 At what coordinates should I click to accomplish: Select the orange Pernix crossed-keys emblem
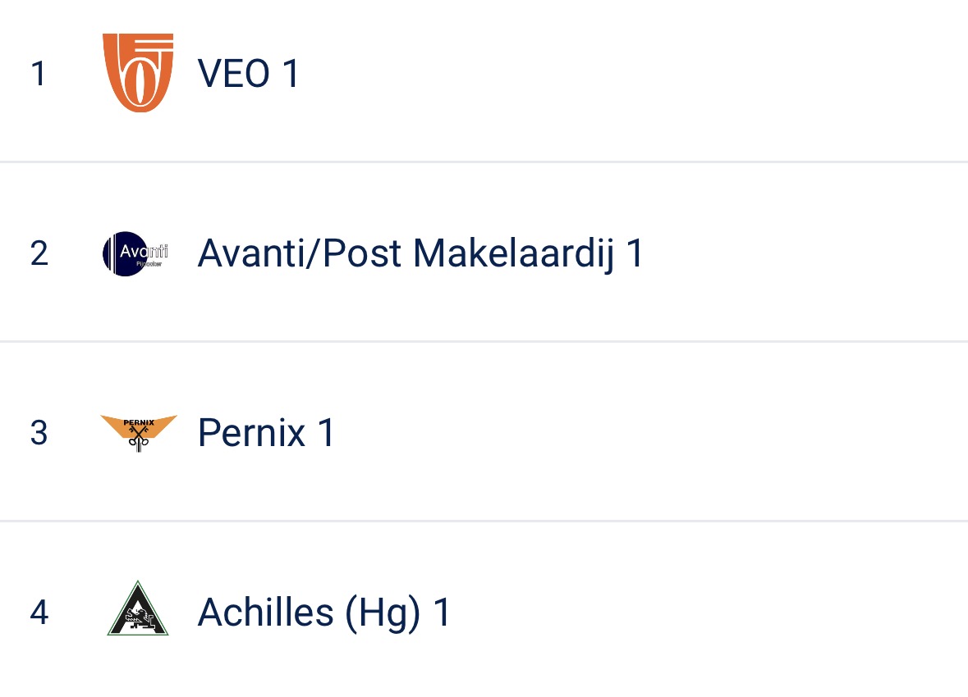138,433
